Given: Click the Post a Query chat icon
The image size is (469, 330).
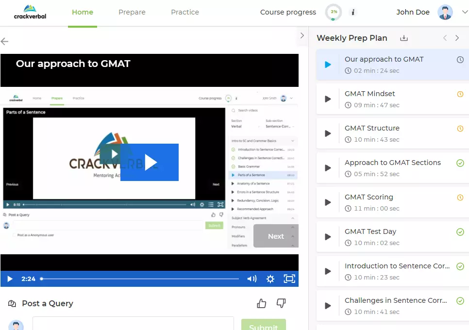Looking at the screenshot, I should (12, 304).
